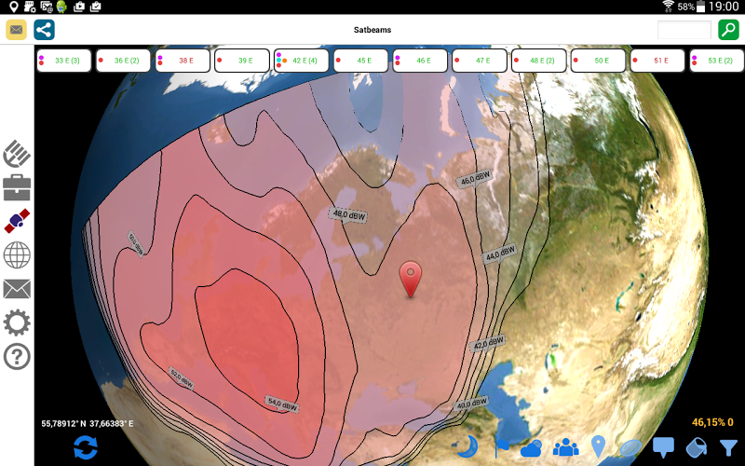This screenshot has width=745, height=466.
Task: Select the 51 E satellite tab
Action: [x=657, y=61]
